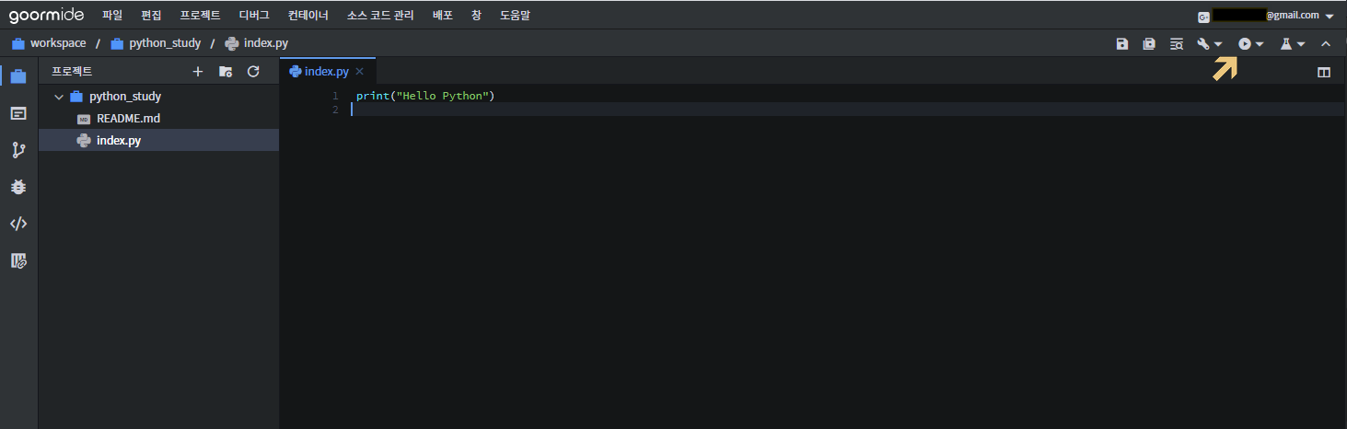Screen dimensions: 1347x429
Task: Open the 디버그 menu
Action: (254, 15)
